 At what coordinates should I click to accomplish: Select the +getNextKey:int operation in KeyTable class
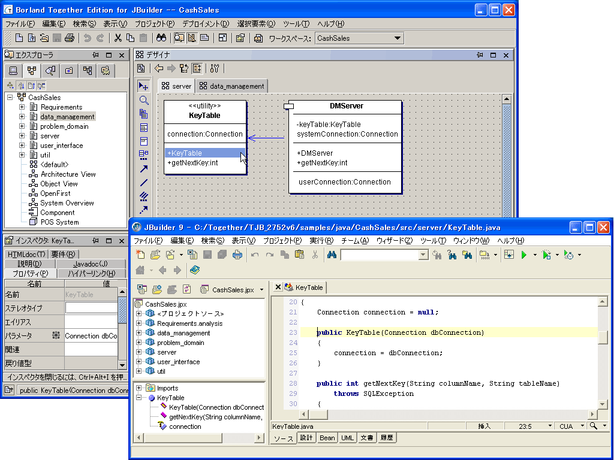[x=192, y=163]
